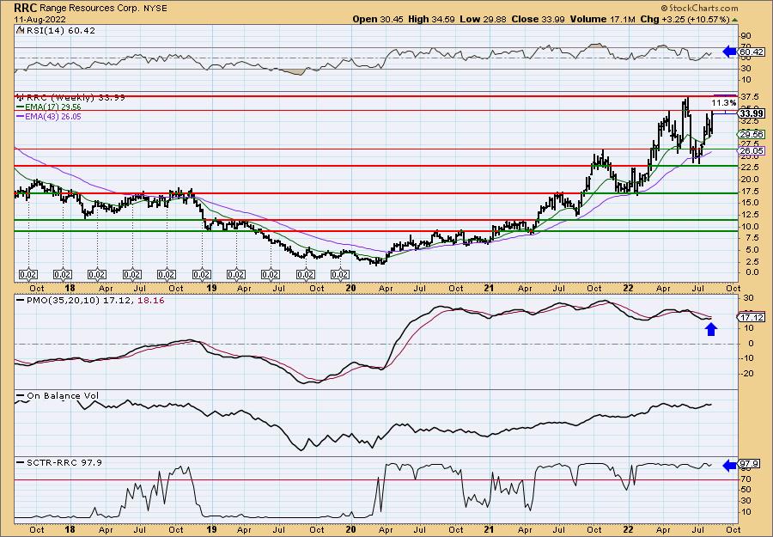Click the 29.56 EMA tag on the right axis
The width and height of the screenshot is (773, 537).
click(x=752, y=134)
